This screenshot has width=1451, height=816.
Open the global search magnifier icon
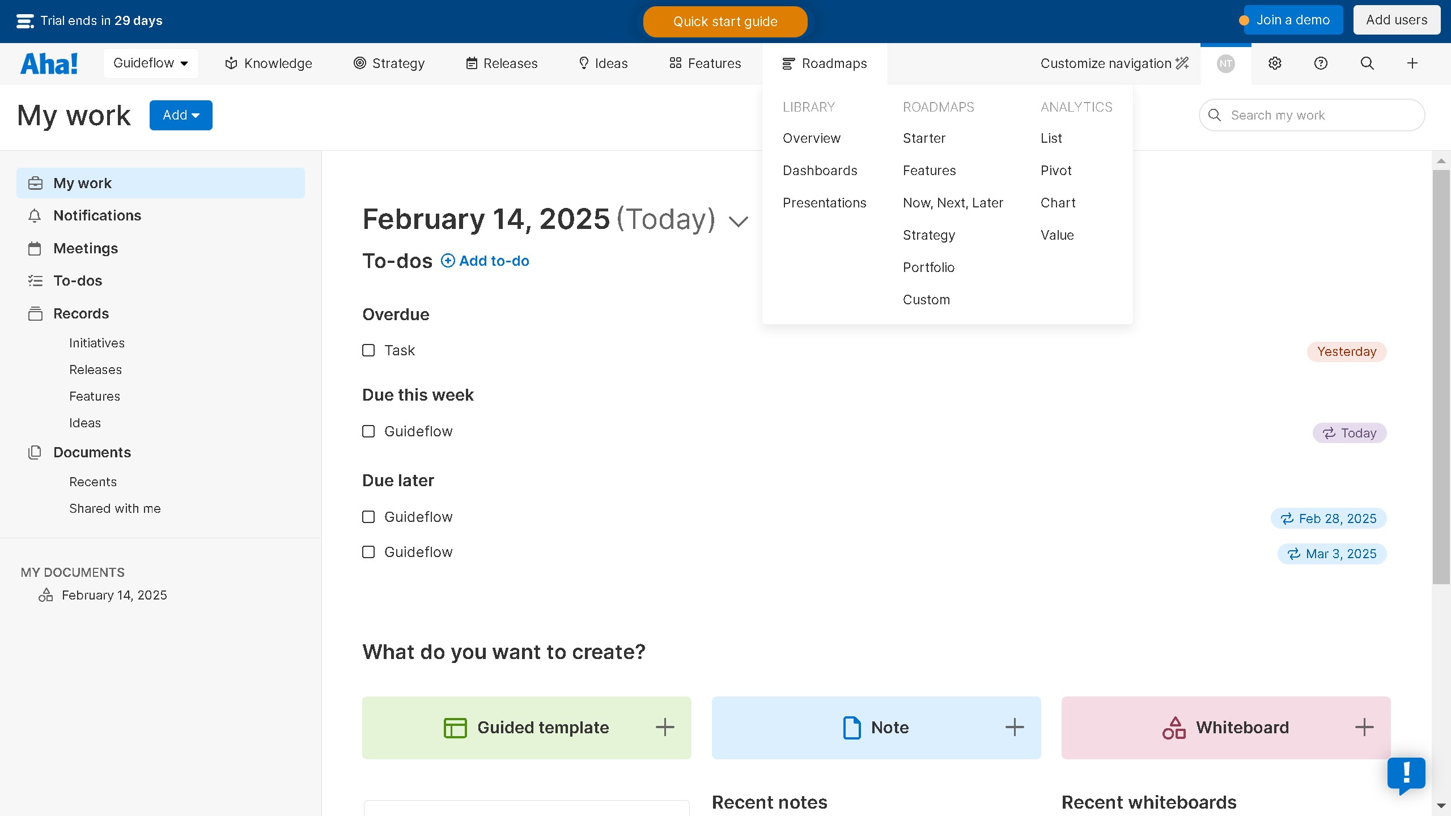1367,63
